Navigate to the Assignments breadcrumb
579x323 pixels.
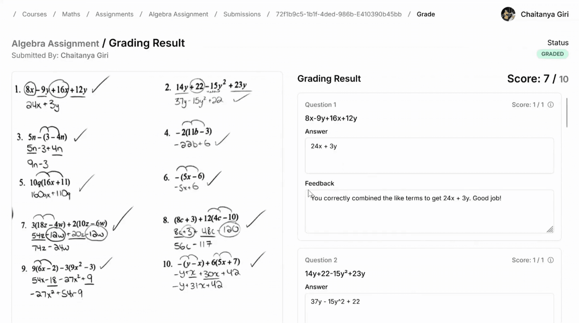[114, 14]
